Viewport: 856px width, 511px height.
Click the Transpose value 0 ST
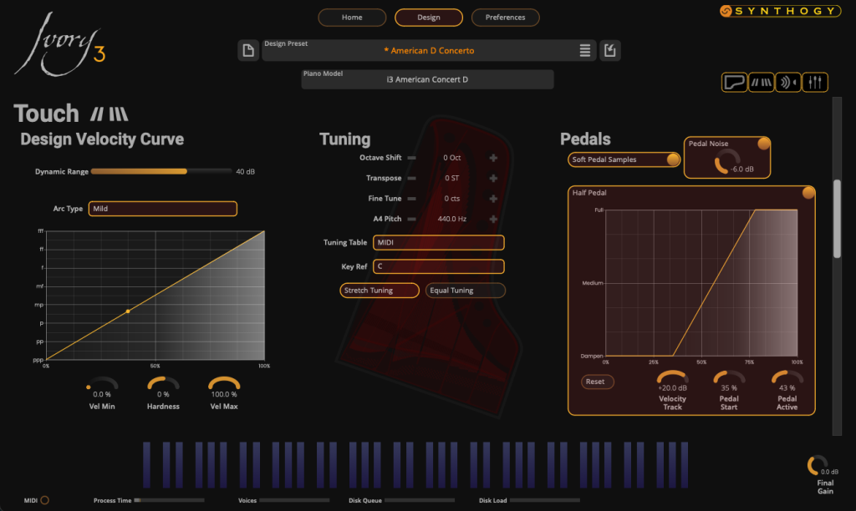click(452, 179)
